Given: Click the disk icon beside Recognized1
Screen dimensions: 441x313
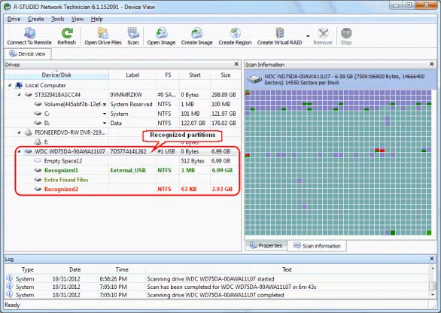Looking at the screenshot, I should pyautogui.click(x=38, y=171).
